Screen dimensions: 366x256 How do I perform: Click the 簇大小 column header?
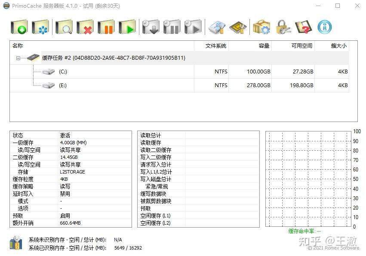pos(332,46)
